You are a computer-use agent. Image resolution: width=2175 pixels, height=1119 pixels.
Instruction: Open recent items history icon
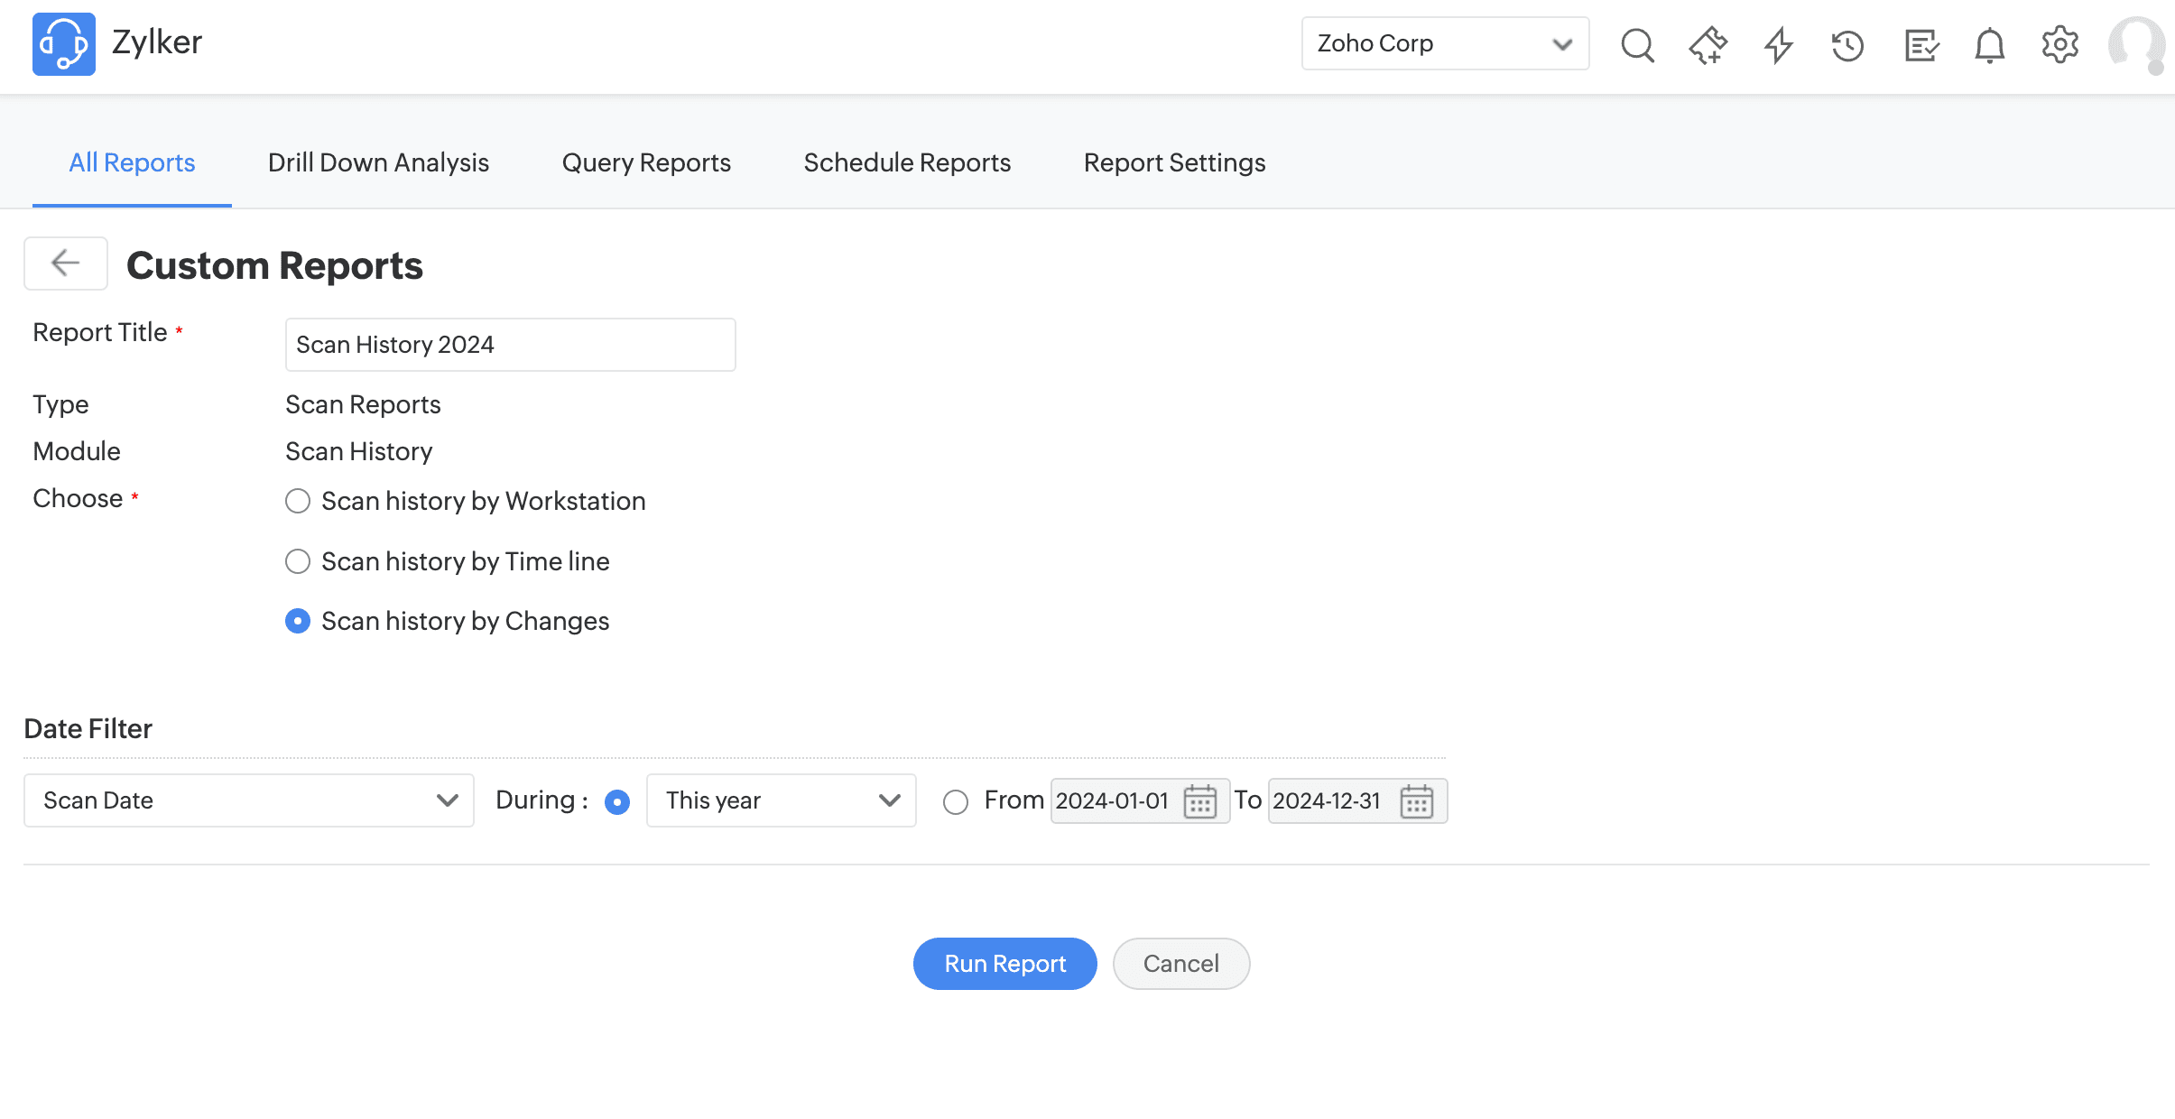click(1847, 44)
